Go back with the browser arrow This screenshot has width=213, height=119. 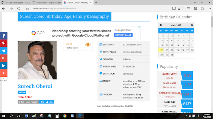pyautogui.click(x=4, y=8)
